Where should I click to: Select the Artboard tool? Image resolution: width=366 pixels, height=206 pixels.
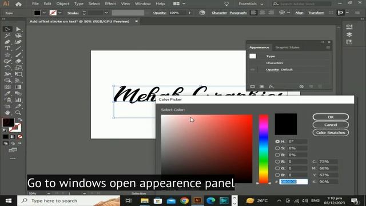[7, 106]
